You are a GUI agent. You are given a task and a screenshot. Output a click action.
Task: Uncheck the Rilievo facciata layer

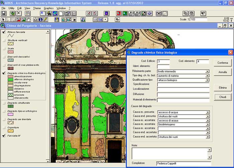(x=3, y=32)
